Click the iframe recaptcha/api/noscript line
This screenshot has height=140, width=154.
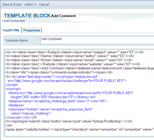coord(71,93)
